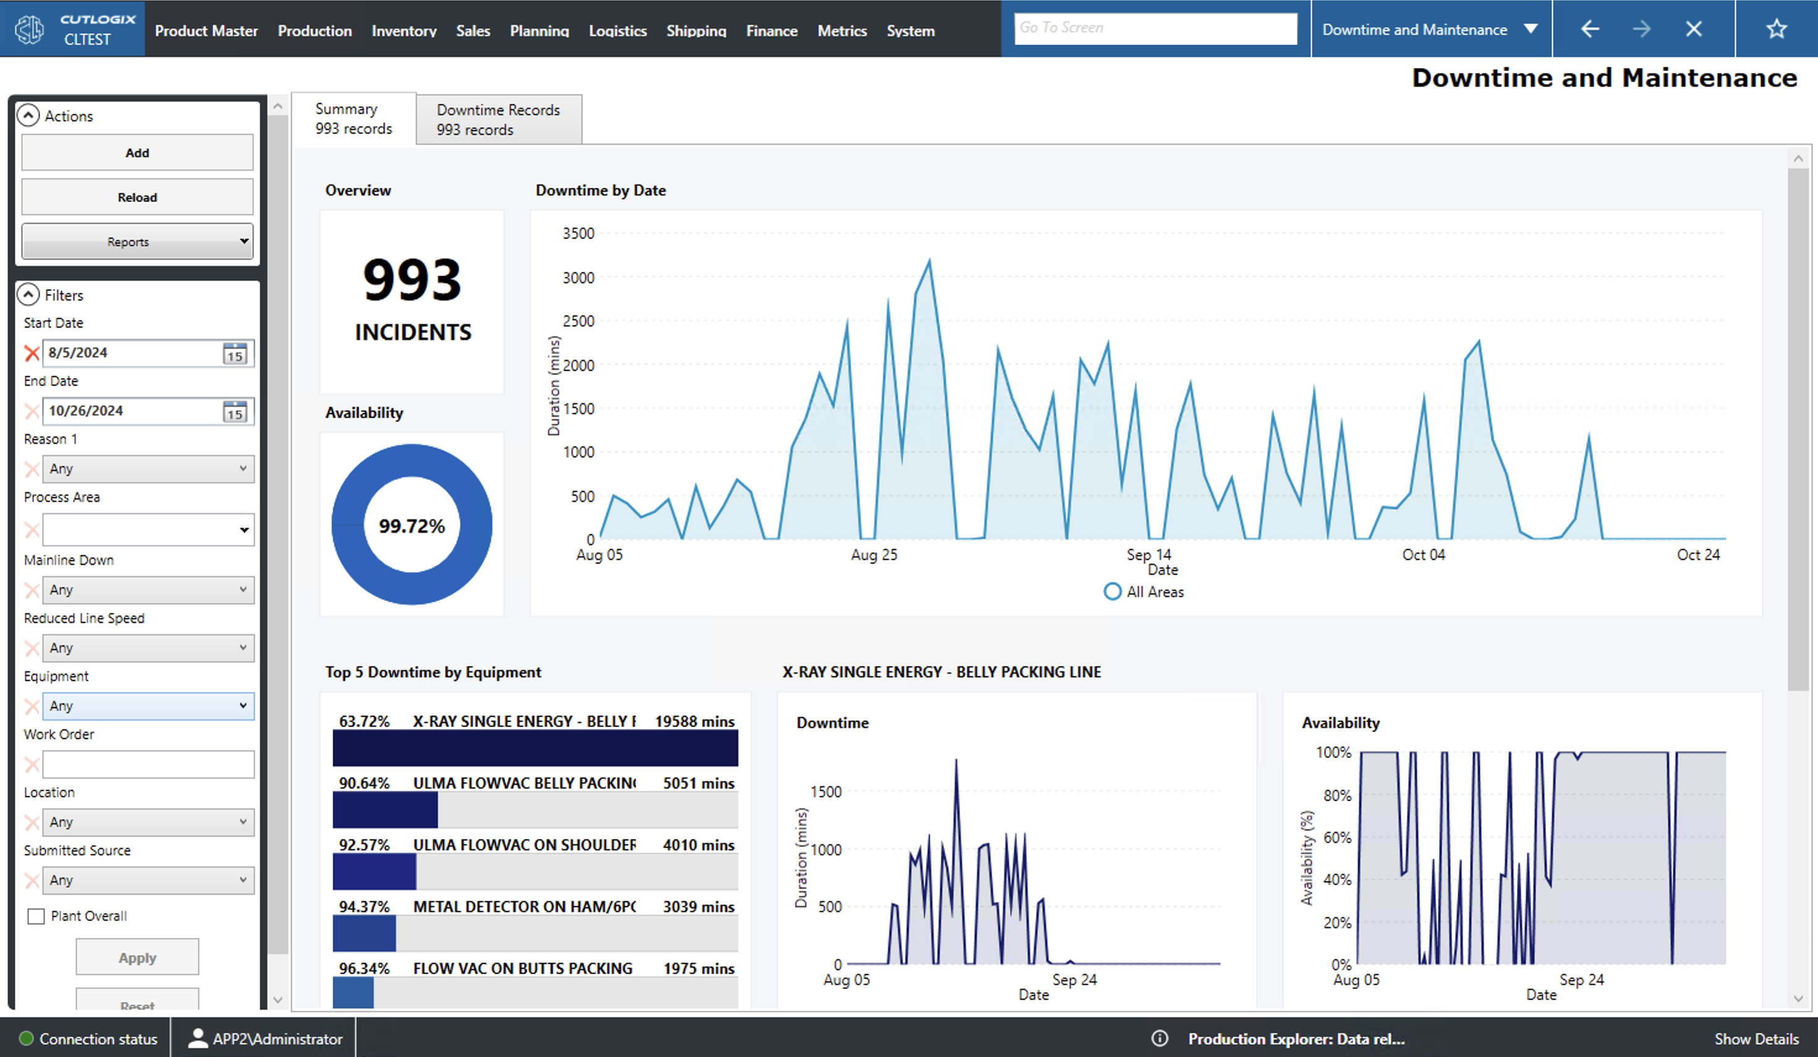Toggle All Areas legend marker
This screenshot has height=1057, width=1818.
coord(1112,592)
